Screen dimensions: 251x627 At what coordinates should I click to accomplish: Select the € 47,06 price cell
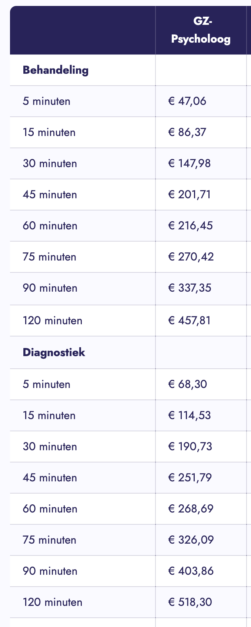[187, 101]
